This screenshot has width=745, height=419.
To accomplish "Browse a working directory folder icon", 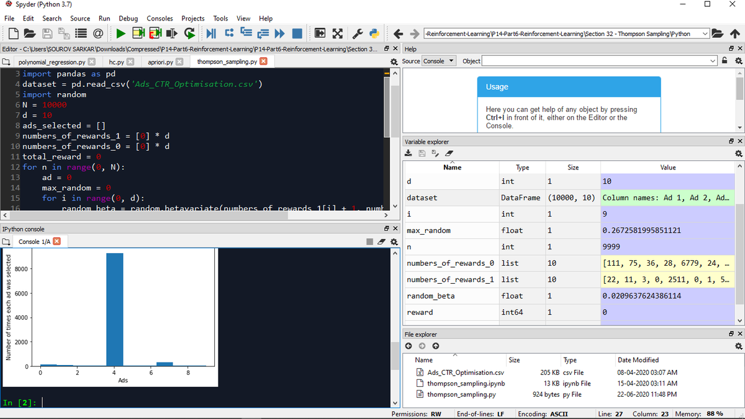I will [x=718, y=34].
